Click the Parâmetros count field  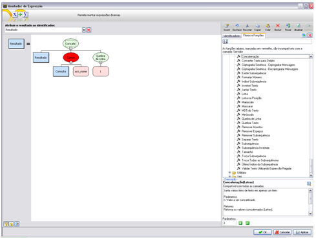[229, 223]
